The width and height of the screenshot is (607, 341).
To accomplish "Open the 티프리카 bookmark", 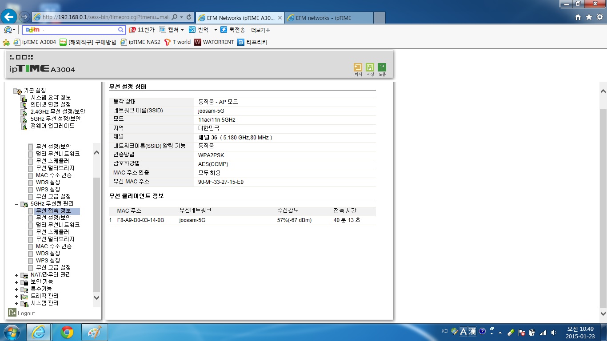I will pos(252,42).
